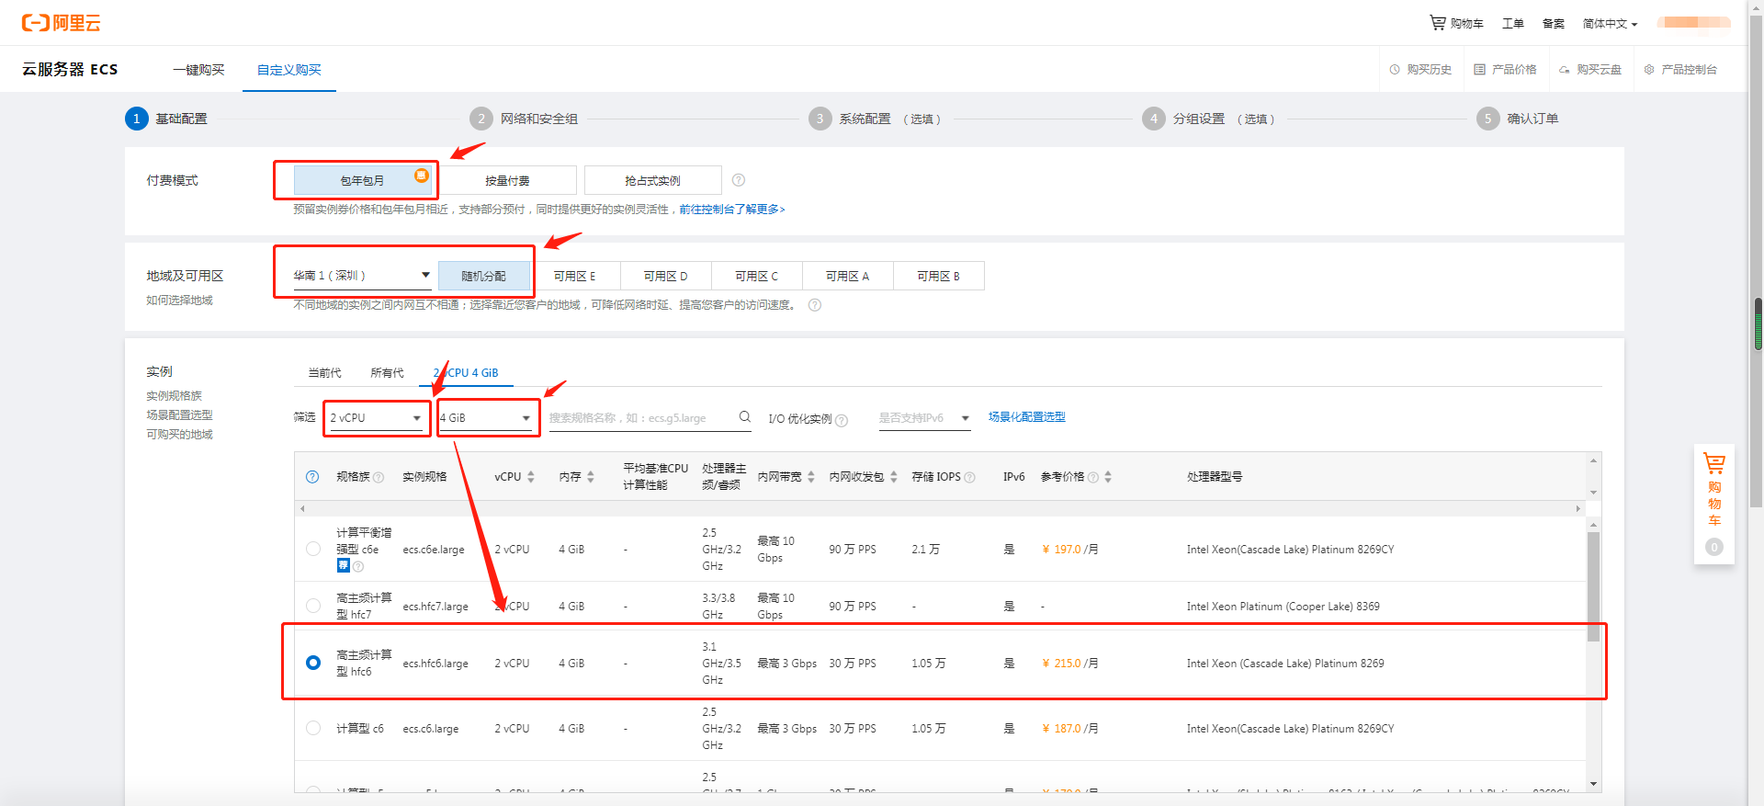
Task: Click help icon beside 抢占式实例
Action: [x=739, y=180]
